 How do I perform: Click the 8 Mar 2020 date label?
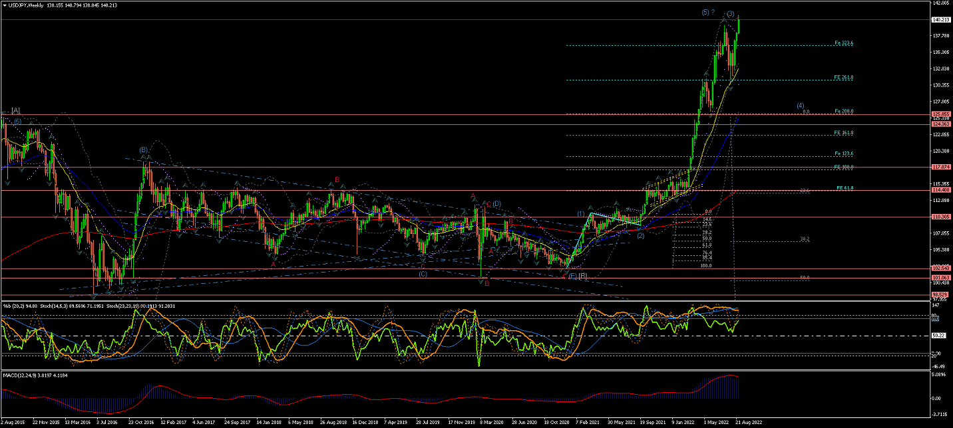(x=493, y=421)
